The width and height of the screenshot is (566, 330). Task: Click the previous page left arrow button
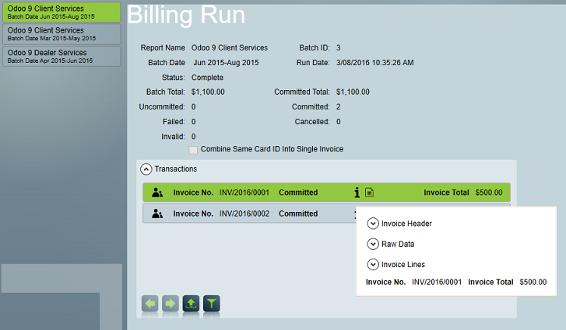pyautogui.click(x=150, y=304)
